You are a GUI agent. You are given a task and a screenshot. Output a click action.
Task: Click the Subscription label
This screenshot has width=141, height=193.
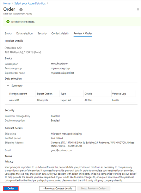pos(11,64)
